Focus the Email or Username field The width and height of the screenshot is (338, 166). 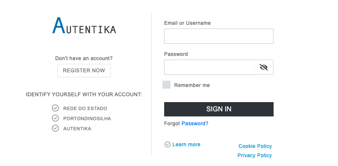coord(219,36)
